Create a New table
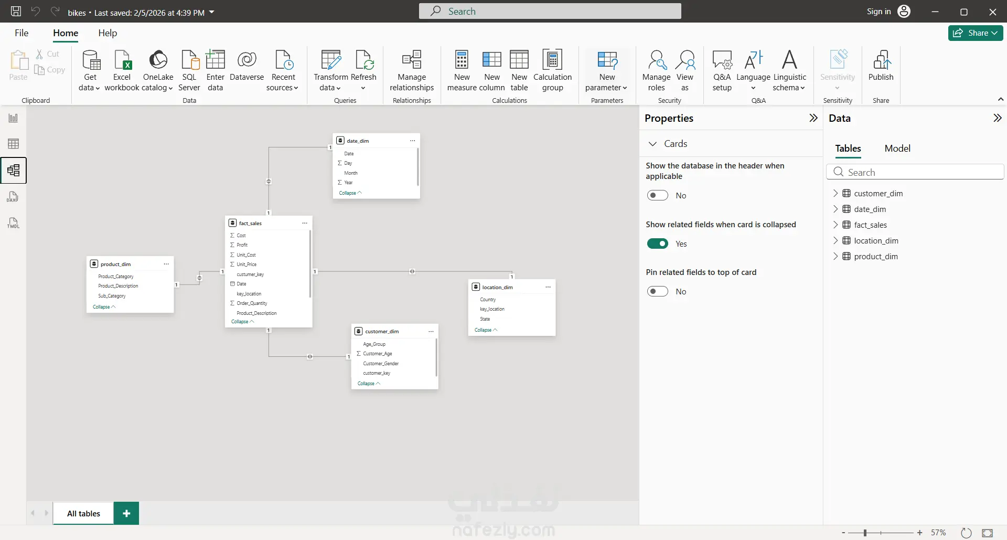The image size is (1007, 540). (x=519, y=70)
